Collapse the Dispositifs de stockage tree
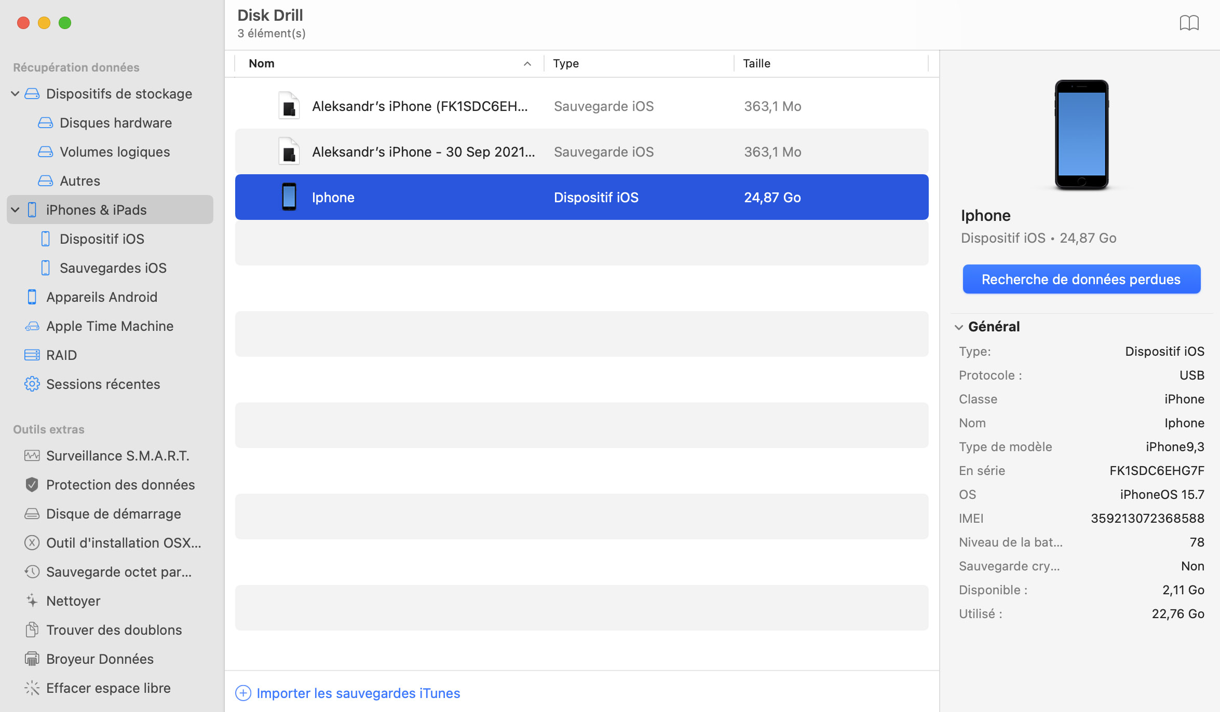Viewport: 1220px width, 712px height. click(x=15, y=94)
